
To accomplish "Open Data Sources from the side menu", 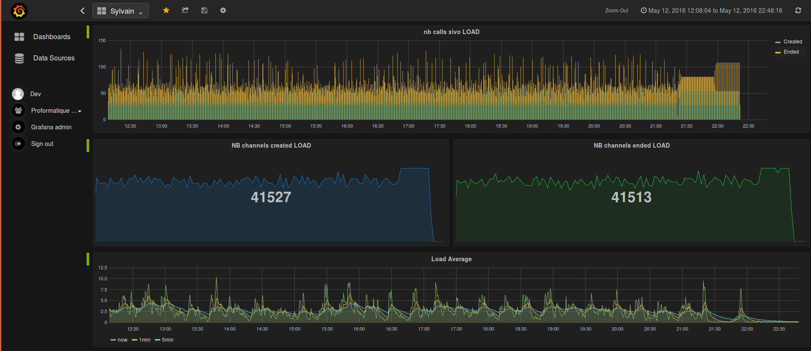I will click(x=54, y=58).
